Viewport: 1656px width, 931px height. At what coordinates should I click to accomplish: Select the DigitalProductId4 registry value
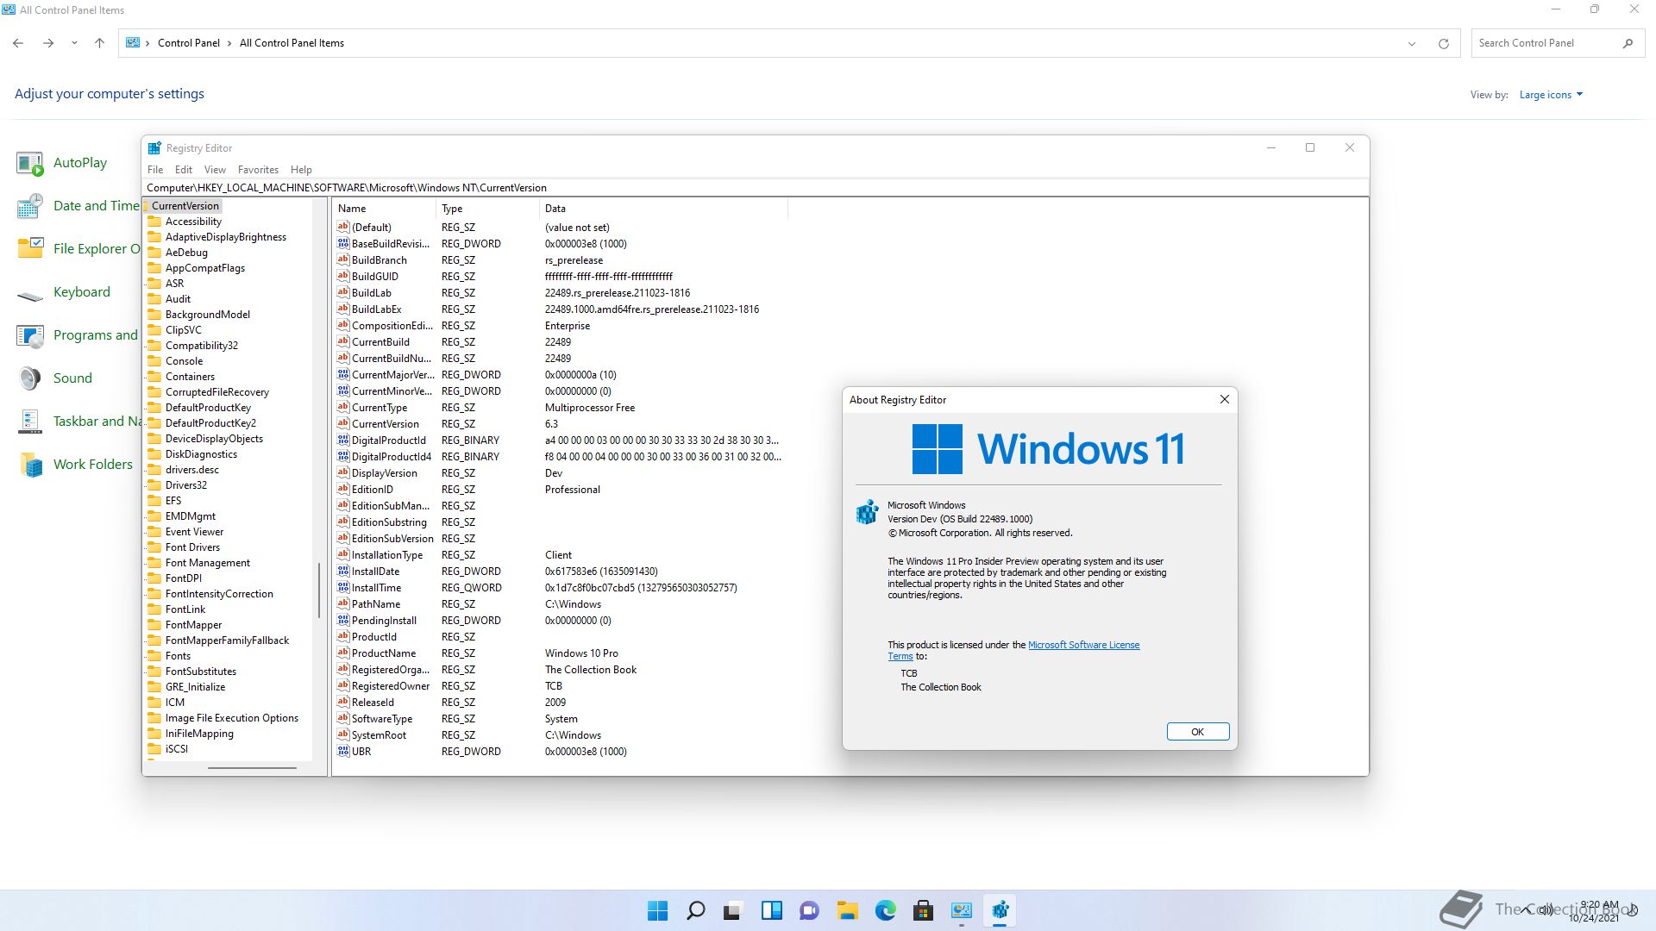(391, 457)
